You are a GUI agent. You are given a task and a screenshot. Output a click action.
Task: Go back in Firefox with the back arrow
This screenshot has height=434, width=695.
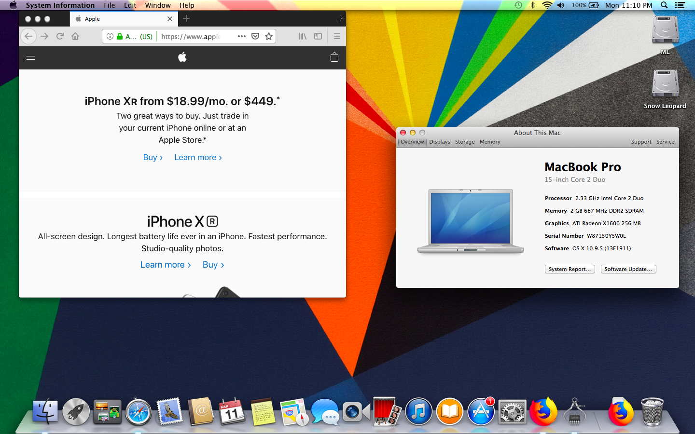click(28, 36)
